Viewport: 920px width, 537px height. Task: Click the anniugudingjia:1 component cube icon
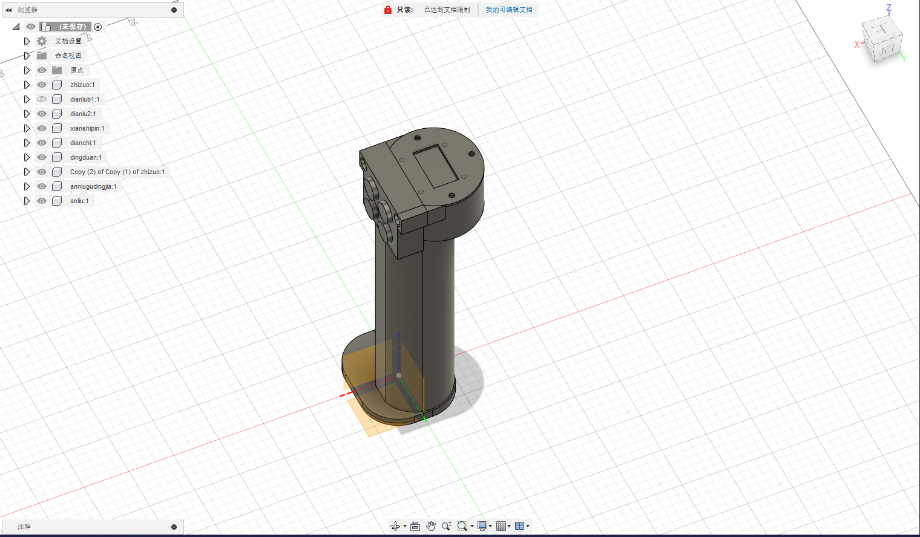57,186
